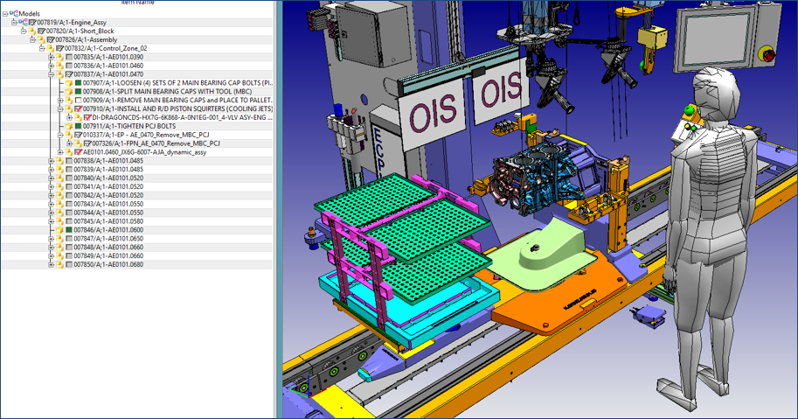Toggle checkbox for 007819 Engine_Assy
Image resolution: width=798 pixels, height=419 pixels.
tap(32, 23)
